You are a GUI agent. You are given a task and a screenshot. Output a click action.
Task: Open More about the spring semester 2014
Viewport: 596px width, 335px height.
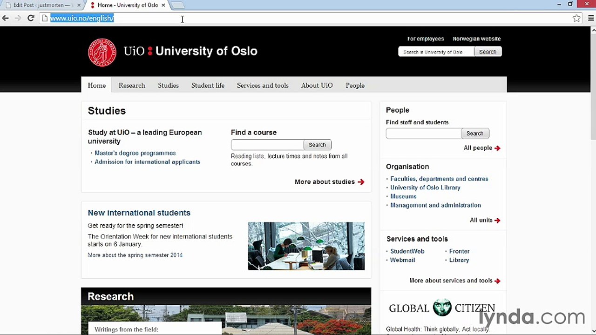[x=135, y=255]
